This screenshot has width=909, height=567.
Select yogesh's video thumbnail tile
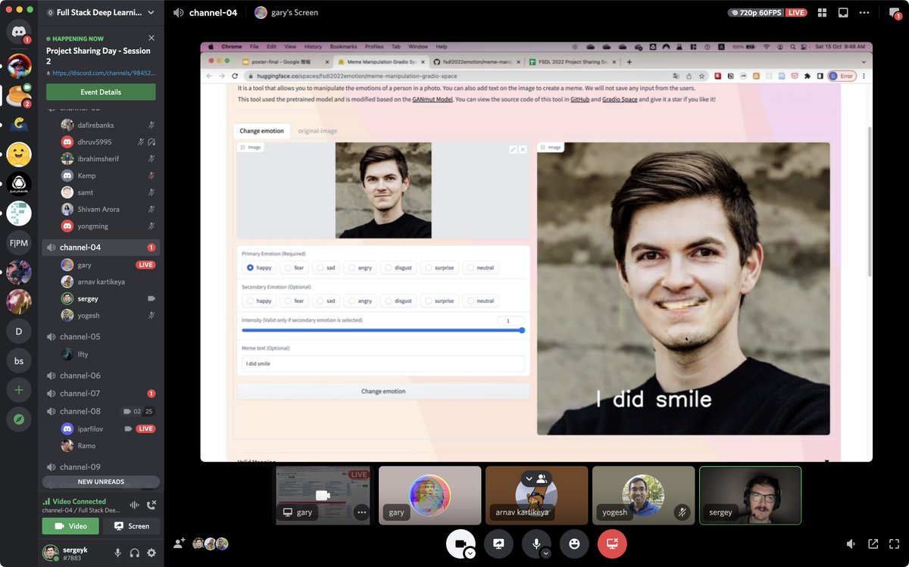coord(643,495)
